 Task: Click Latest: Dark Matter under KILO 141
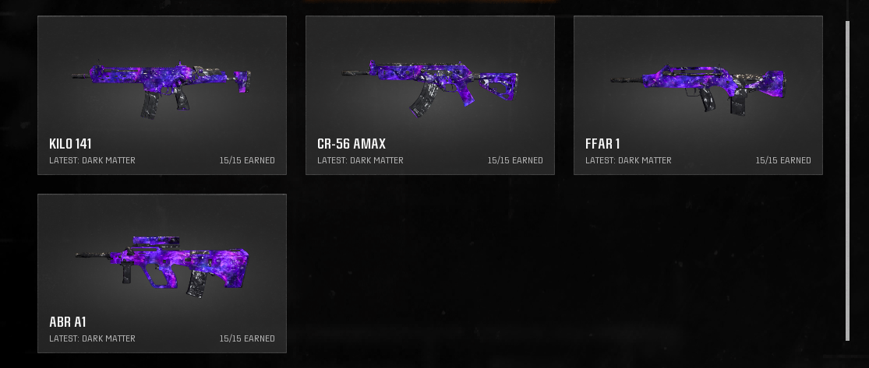(x=92, y=160)
